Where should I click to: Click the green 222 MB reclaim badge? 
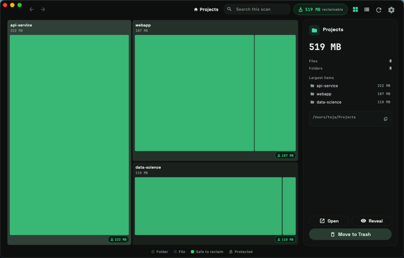click(119, 240)
